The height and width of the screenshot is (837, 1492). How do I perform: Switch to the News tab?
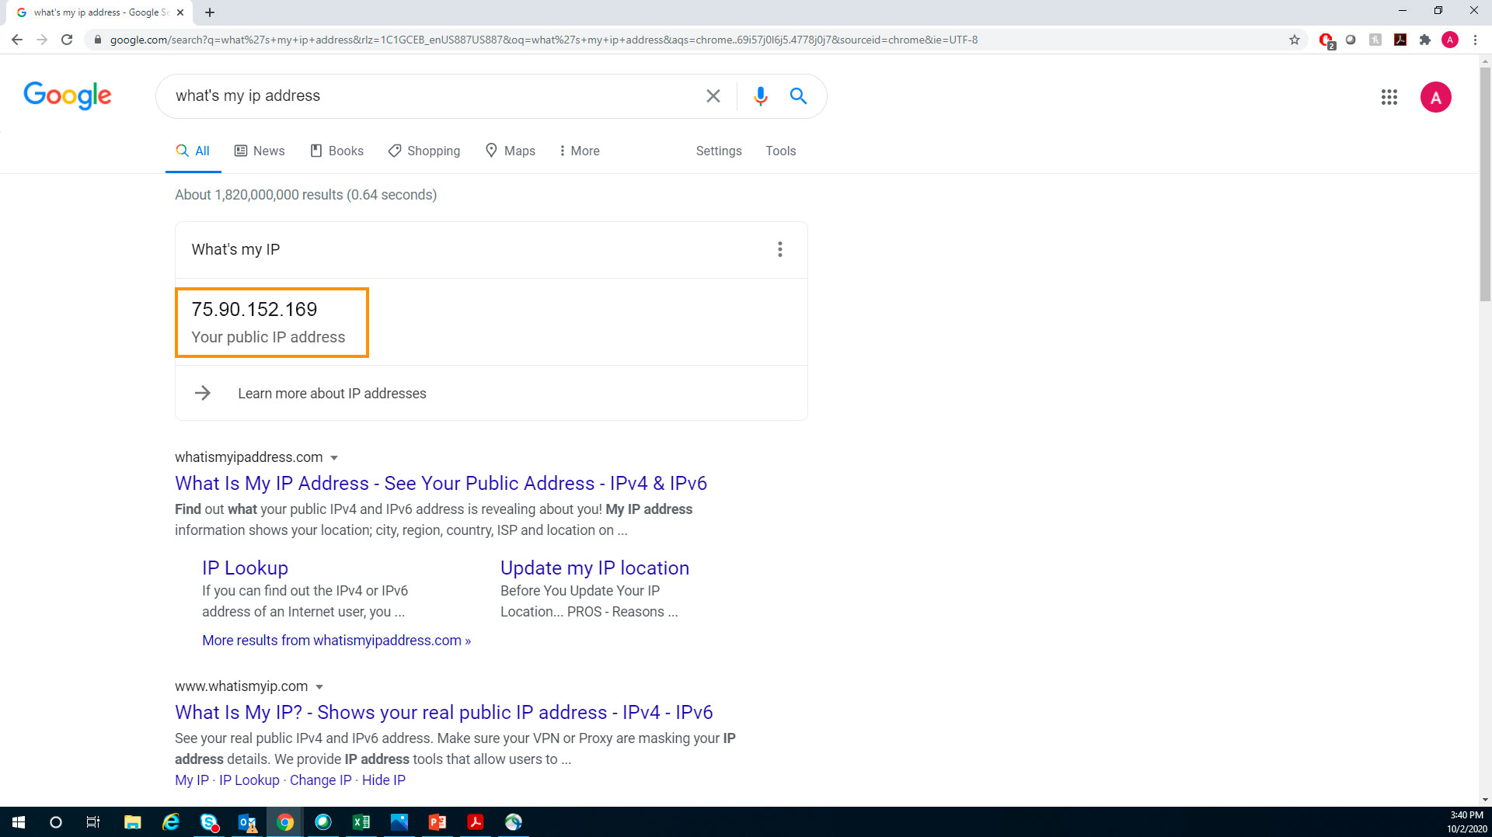[260, 151]
